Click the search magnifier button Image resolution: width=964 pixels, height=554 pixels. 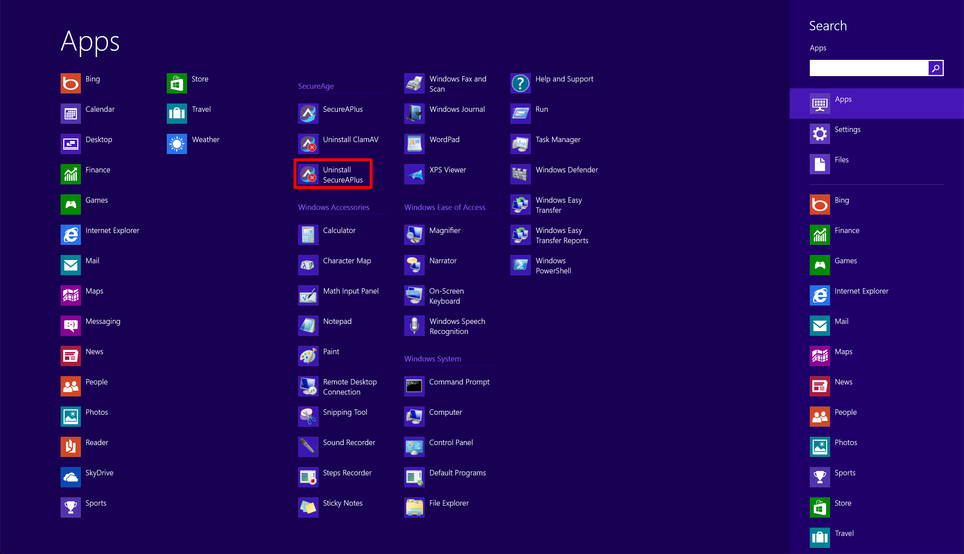935,68
